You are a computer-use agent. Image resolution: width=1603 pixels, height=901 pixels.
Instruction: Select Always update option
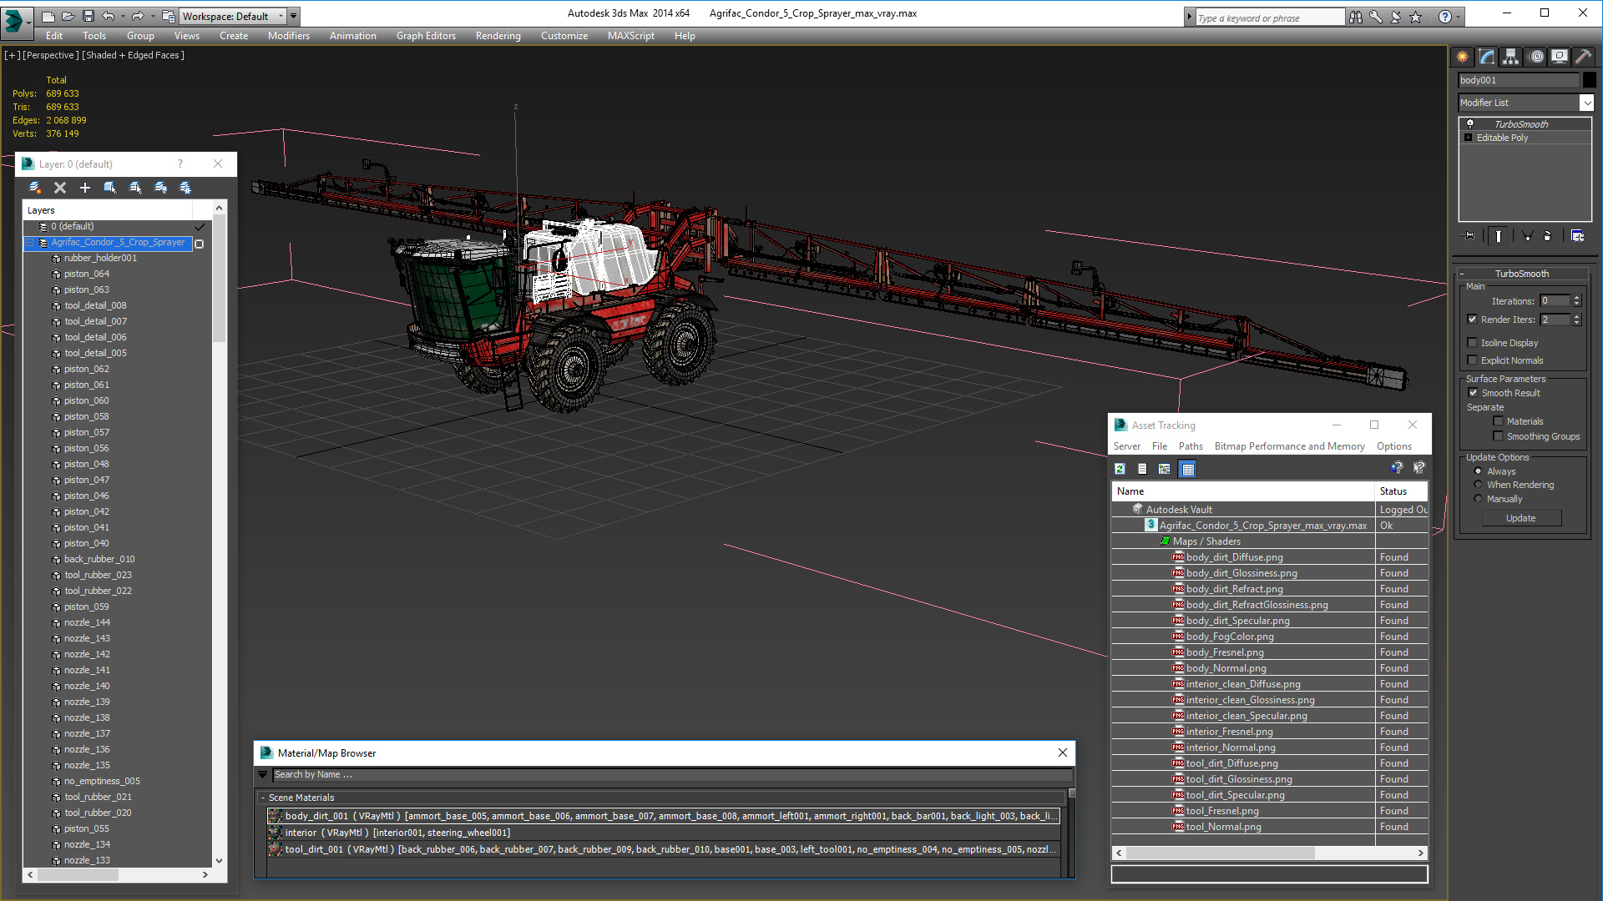point(1479,471)
